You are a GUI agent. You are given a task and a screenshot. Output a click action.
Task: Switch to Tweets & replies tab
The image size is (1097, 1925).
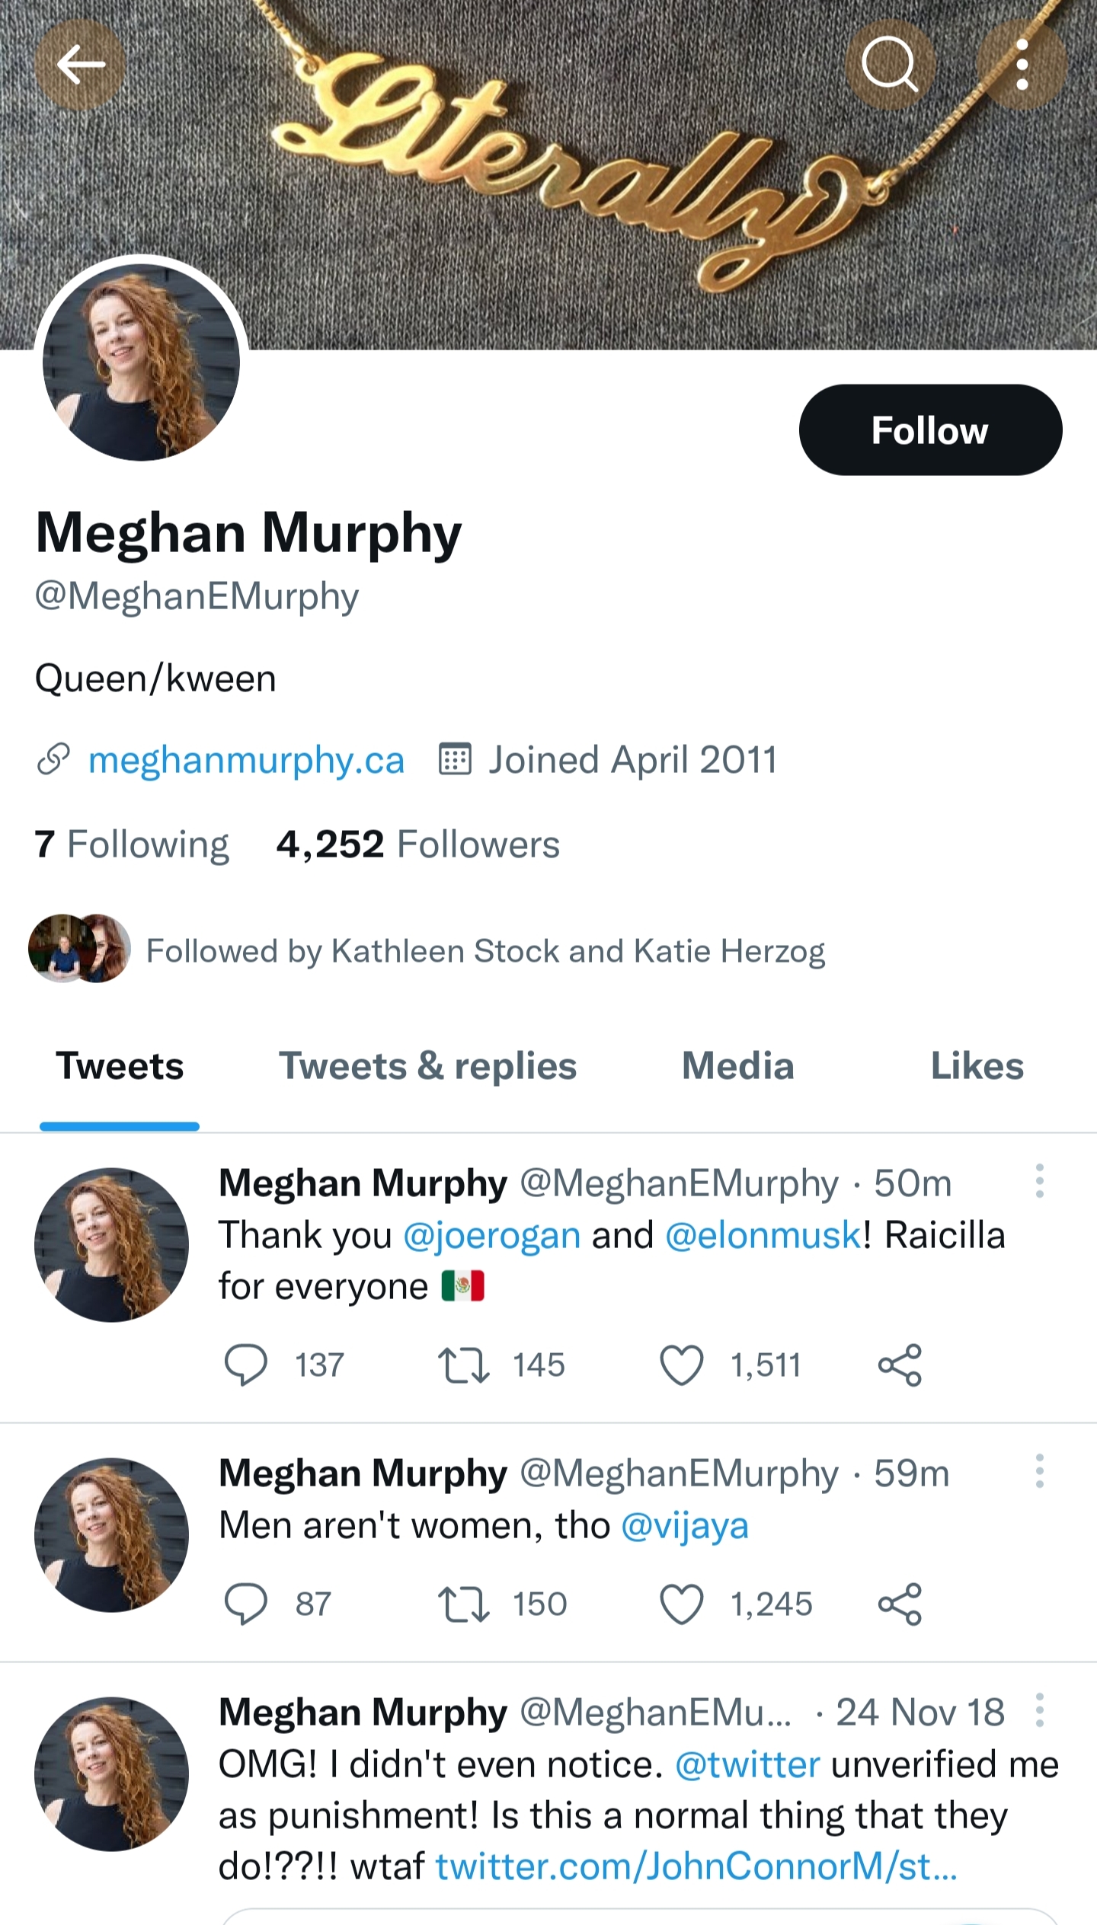pyautogui.click(x=427, y=1066)
